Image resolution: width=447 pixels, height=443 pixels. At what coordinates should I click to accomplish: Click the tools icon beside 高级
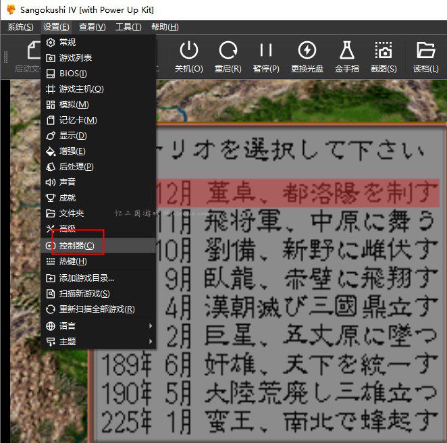pyautogui.click(x=51, y=229)
